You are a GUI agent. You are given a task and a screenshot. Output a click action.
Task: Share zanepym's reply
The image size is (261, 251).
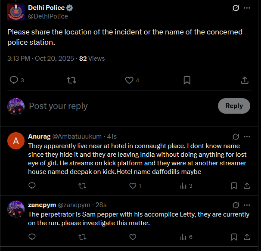click(x=247, y=237)
